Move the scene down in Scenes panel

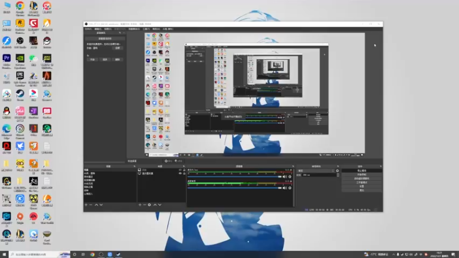[101, 205]
